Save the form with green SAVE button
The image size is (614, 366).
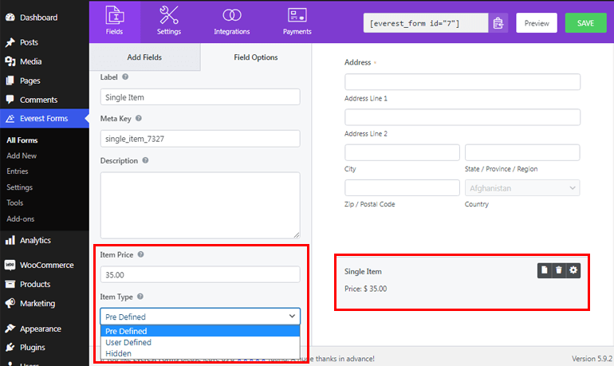(x=585, y=23)
